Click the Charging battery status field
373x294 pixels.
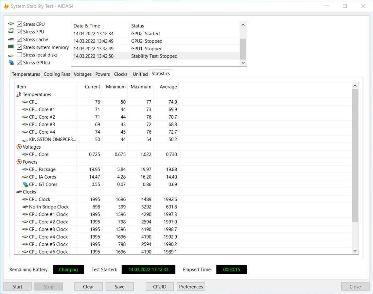(68, 269)
